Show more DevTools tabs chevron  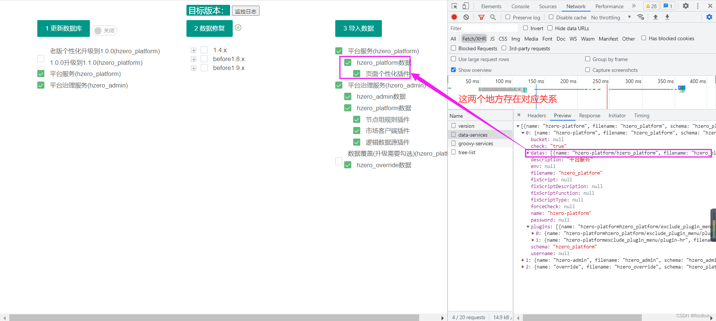(x=634, y=6)
